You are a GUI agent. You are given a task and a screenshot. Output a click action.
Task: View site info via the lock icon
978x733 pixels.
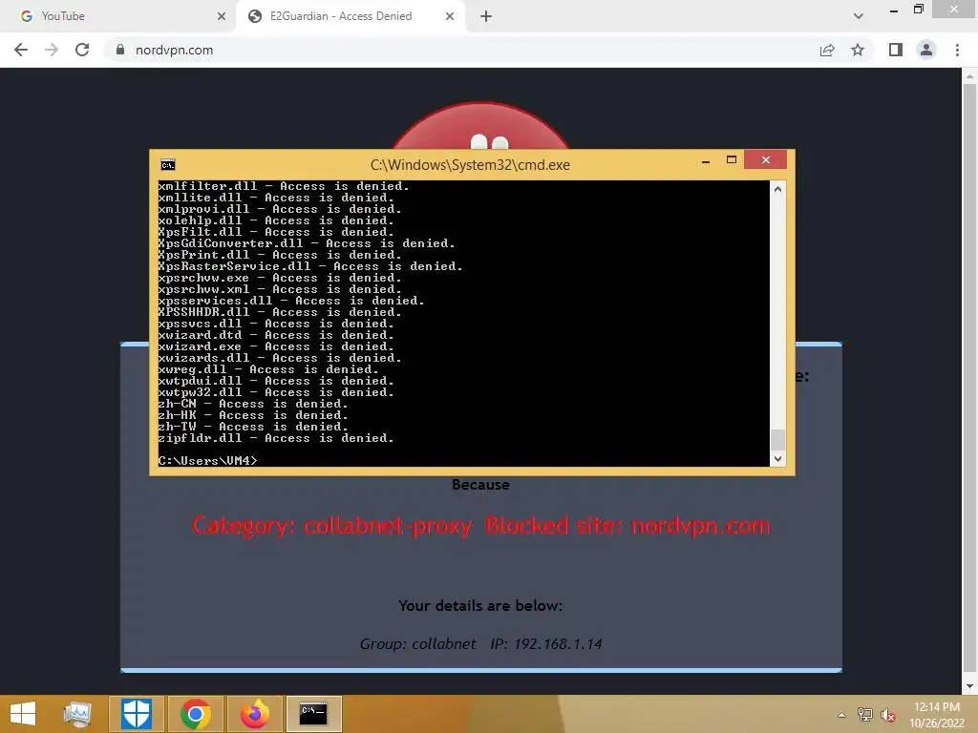(119, 50)
